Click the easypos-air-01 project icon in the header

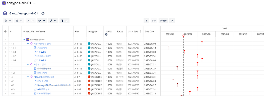coord(4,3)
